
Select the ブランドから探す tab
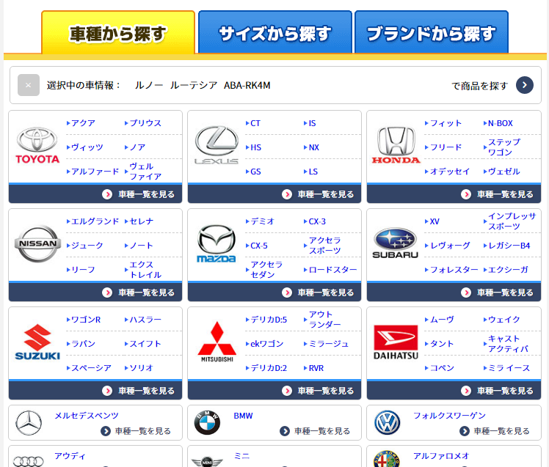(432, 32)
